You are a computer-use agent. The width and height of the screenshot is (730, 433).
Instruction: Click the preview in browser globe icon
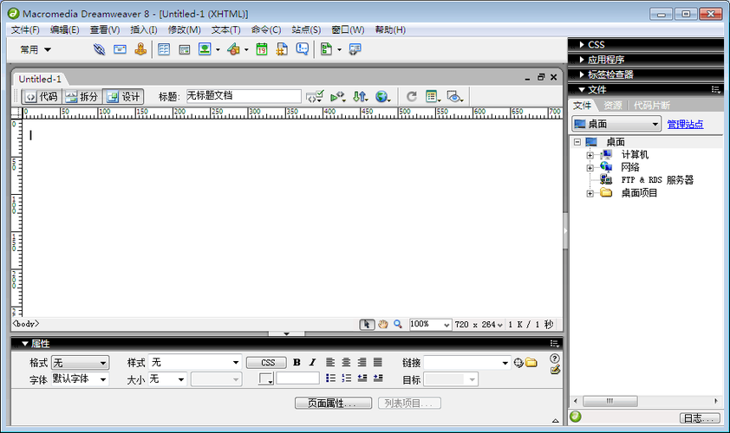(x=382, y=97)
